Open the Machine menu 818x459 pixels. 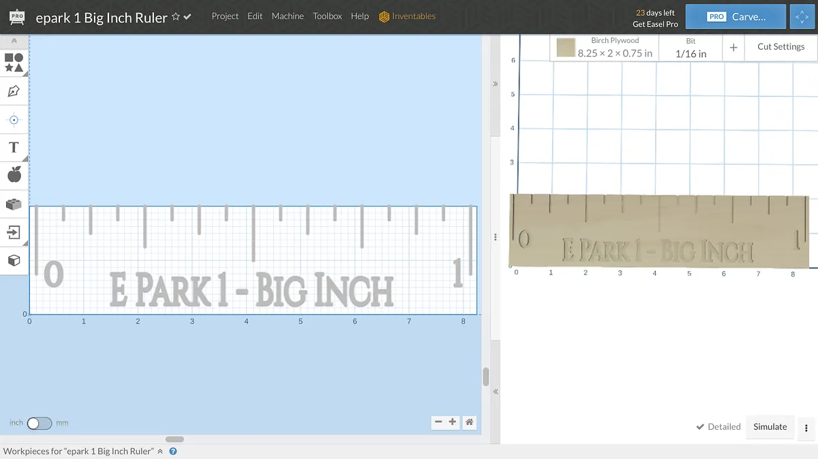tap(288, 16)
